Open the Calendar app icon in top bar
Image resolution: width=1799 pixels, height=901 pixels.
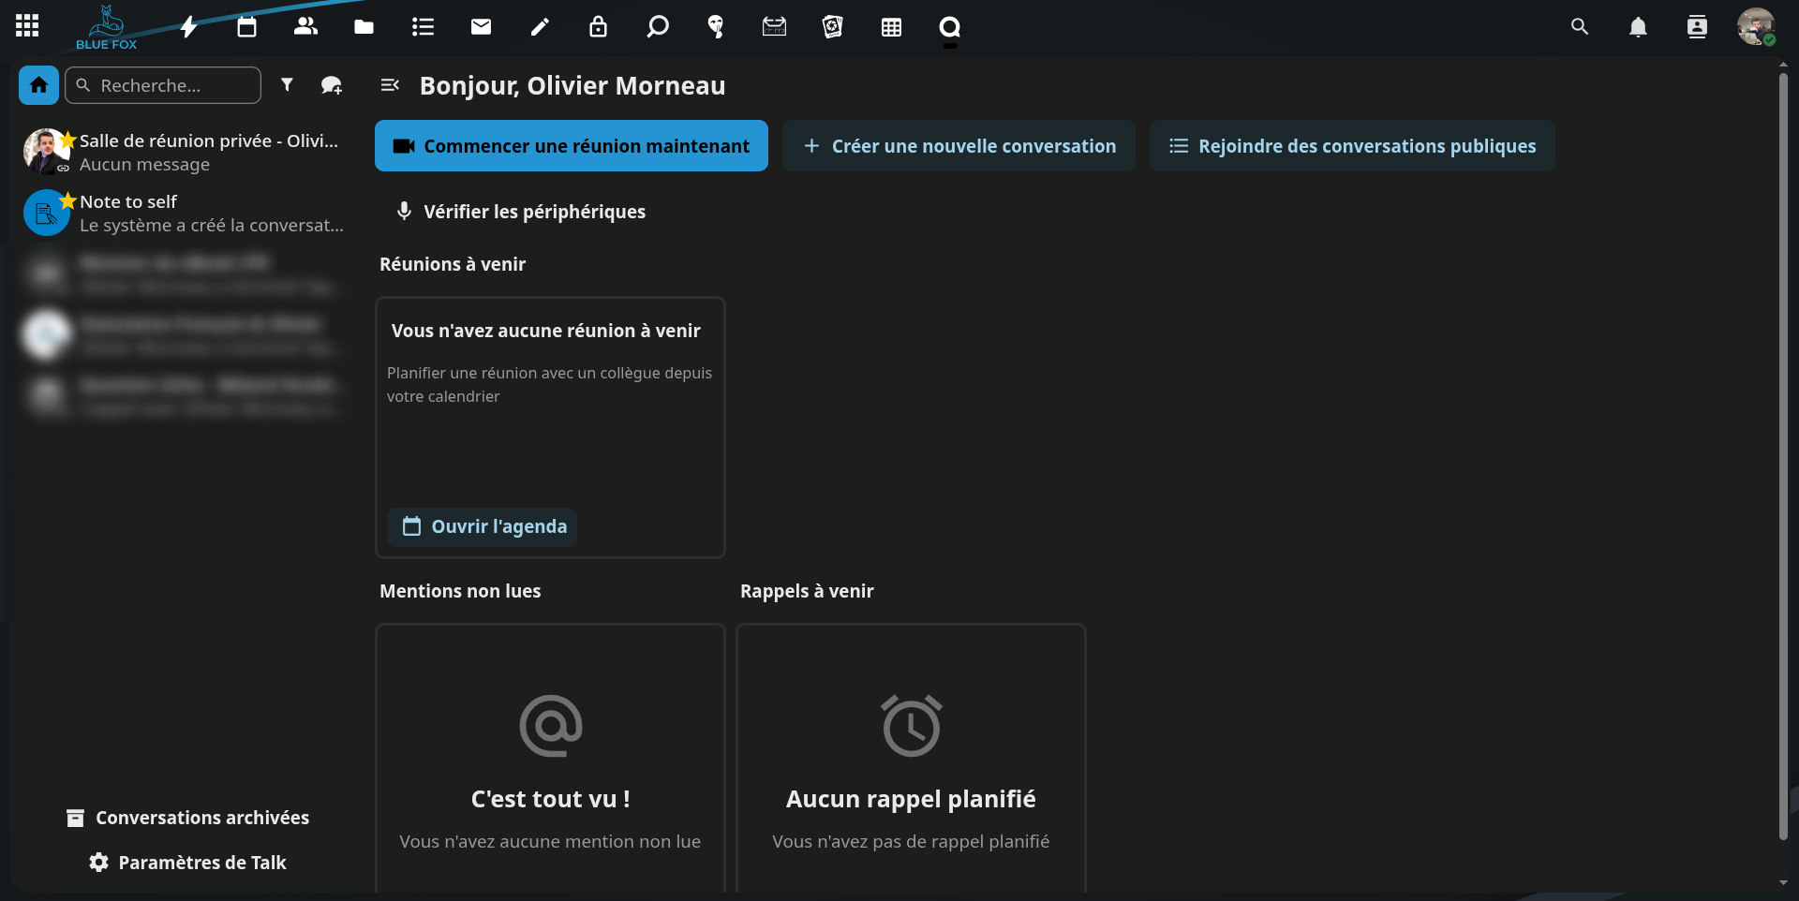pos(246,27)
